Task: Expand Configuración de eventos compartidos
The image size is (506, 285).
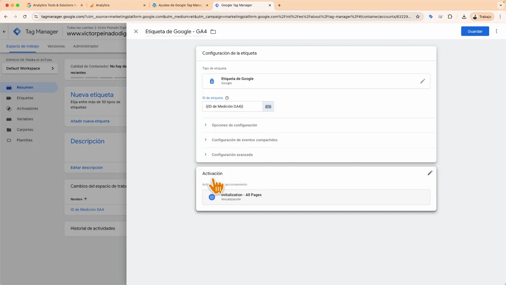Action: pos(244,140)
